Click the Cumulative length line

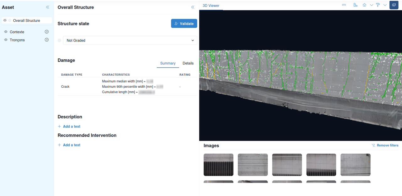click(128, 92)
